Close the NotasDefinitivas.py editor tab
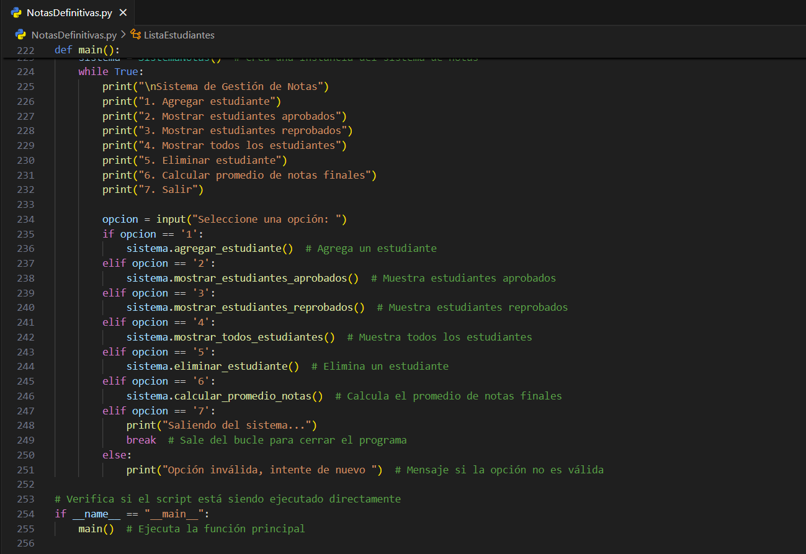 (x=123, y=13)
